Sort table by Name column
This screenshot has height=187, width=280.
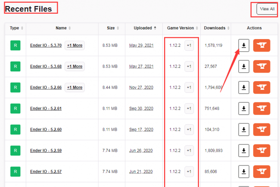point(63,28)
